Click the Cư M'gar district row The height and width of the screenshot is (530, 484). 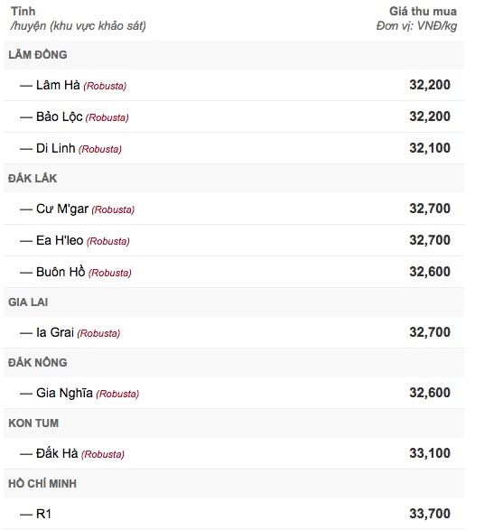point(234,209)
